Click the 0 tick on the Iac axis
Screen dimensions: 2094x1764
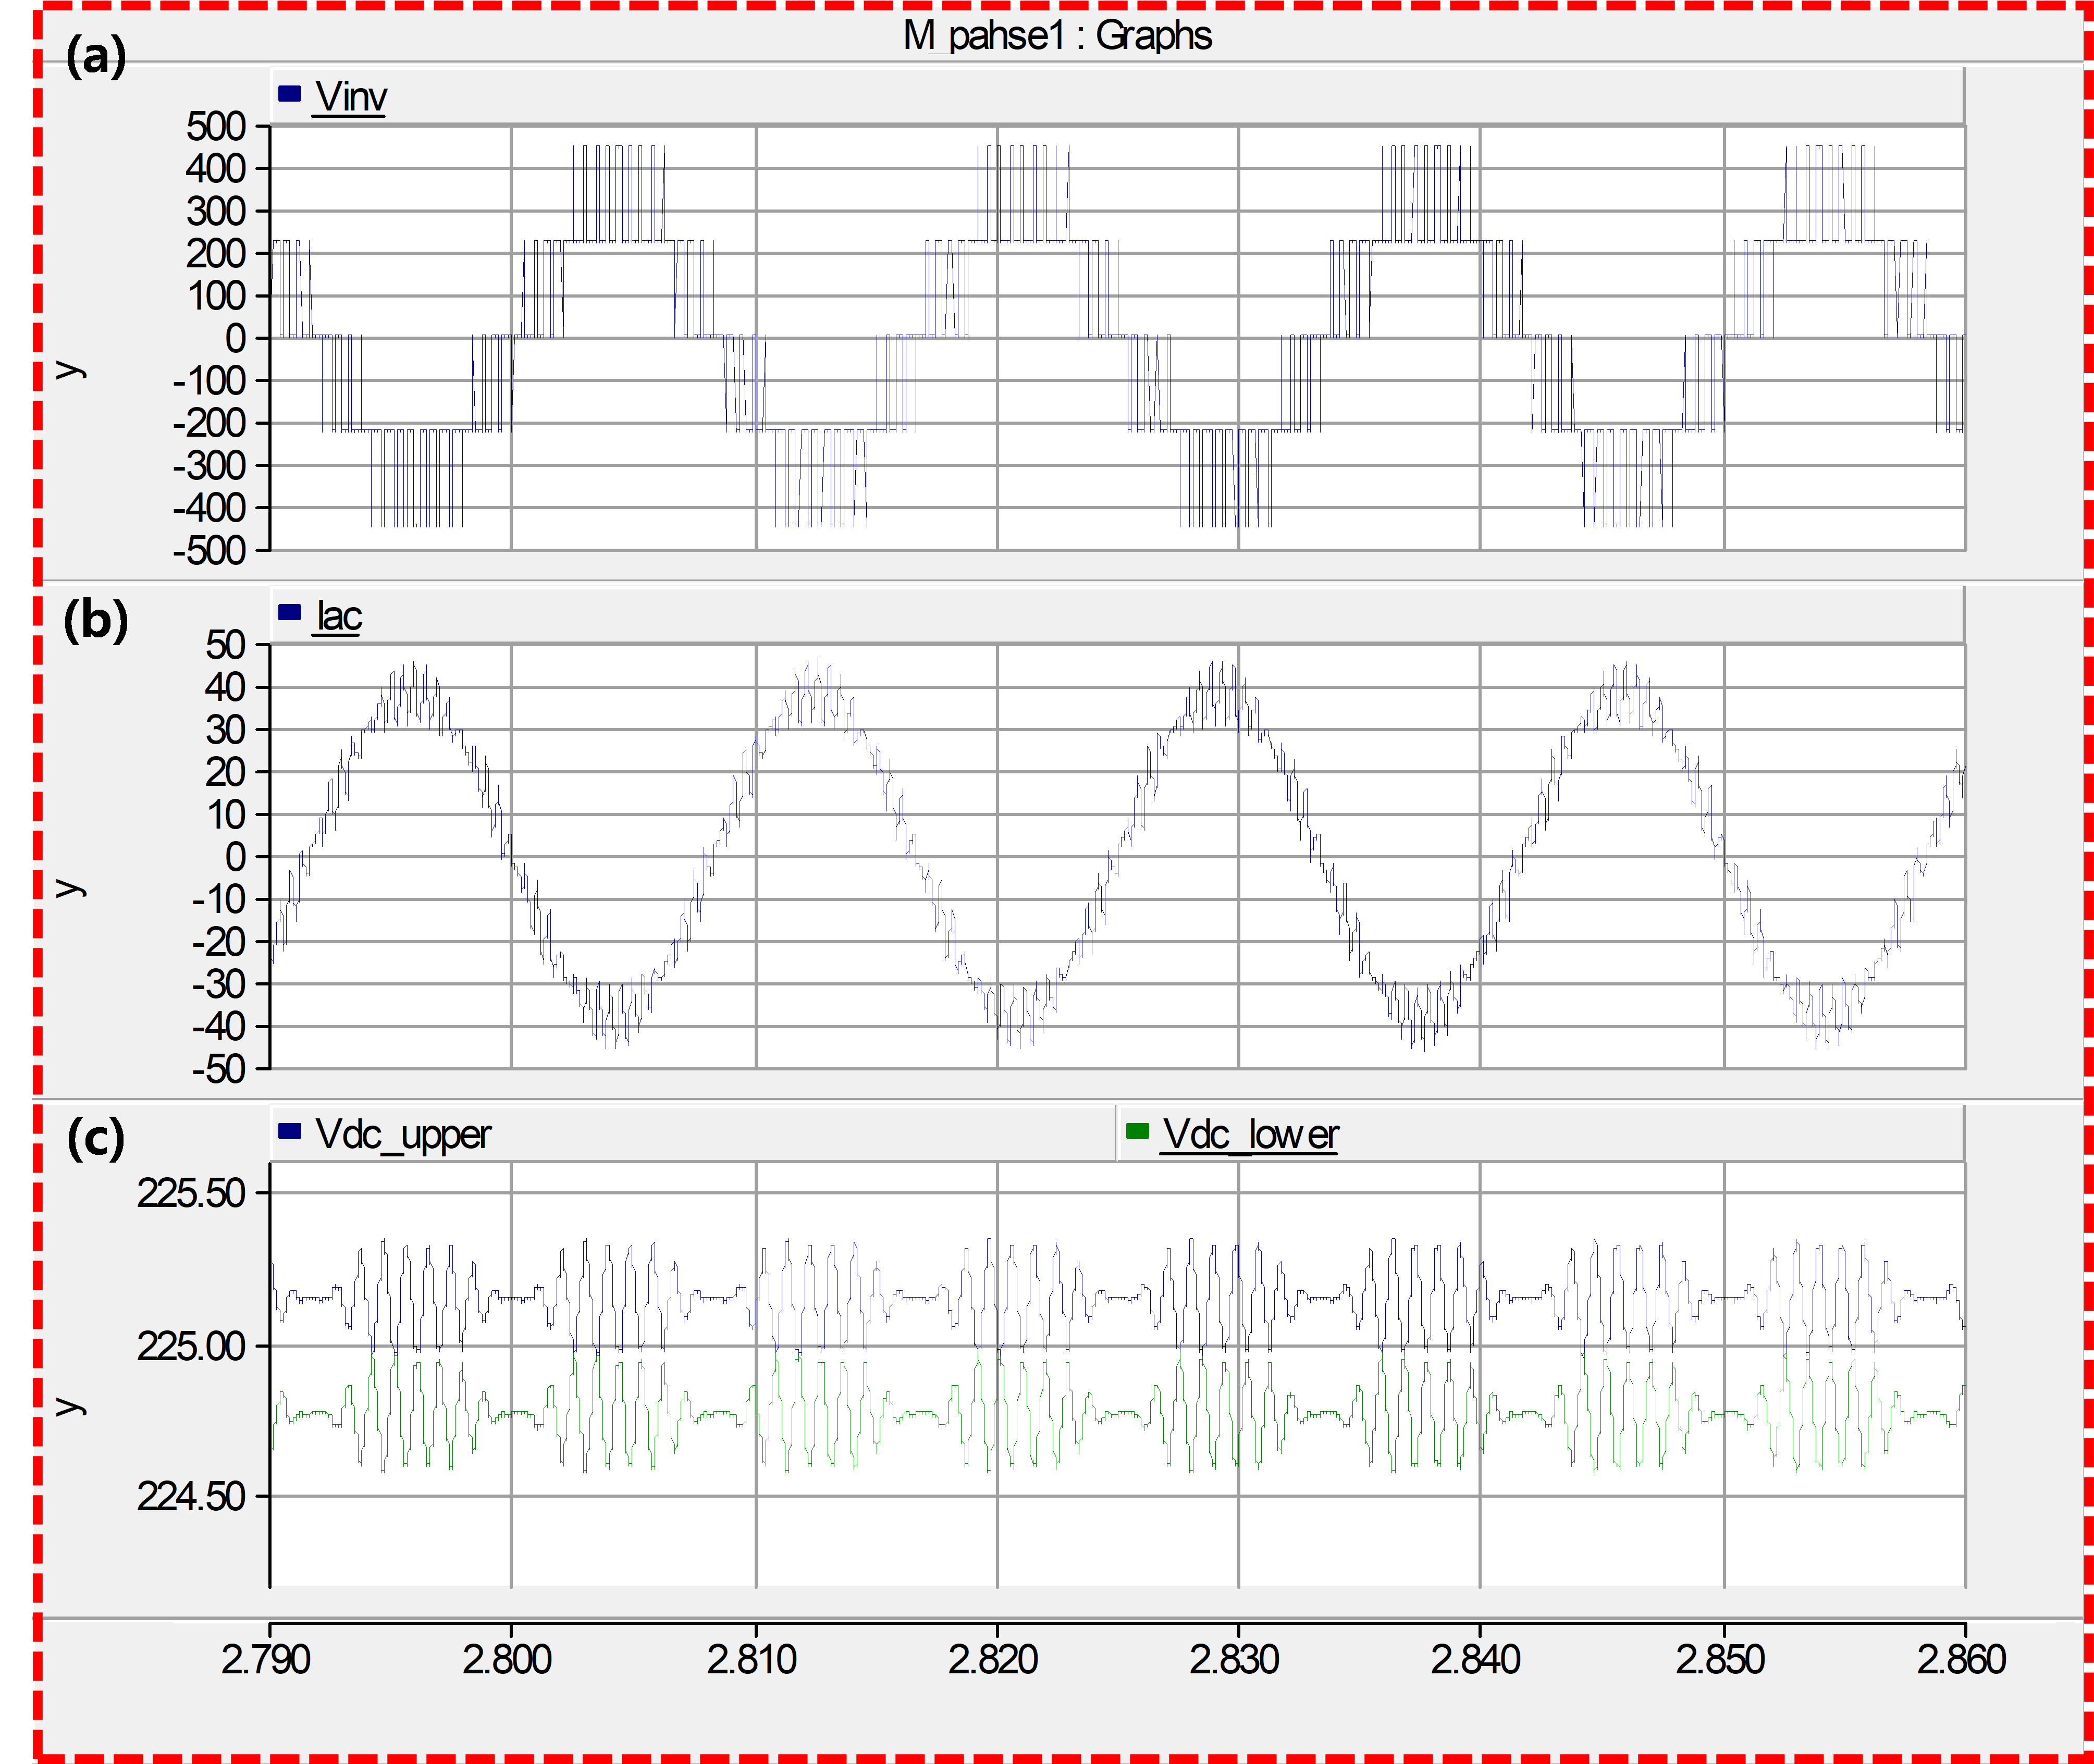coord(236,857)
